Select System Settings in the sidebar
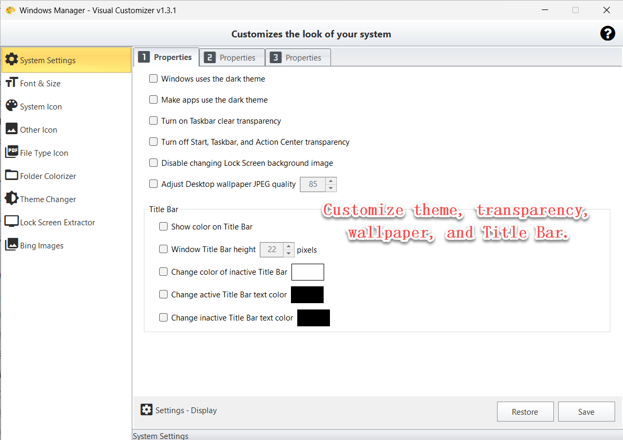 coord(66,60)
